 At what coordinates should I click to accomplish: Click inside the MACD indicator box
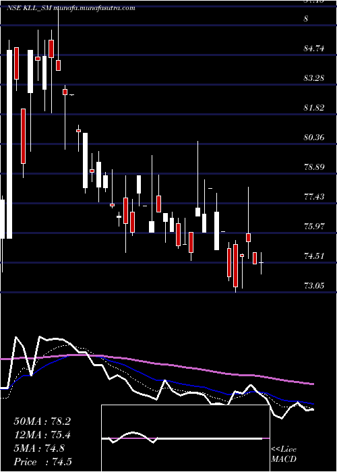(185, 438)
